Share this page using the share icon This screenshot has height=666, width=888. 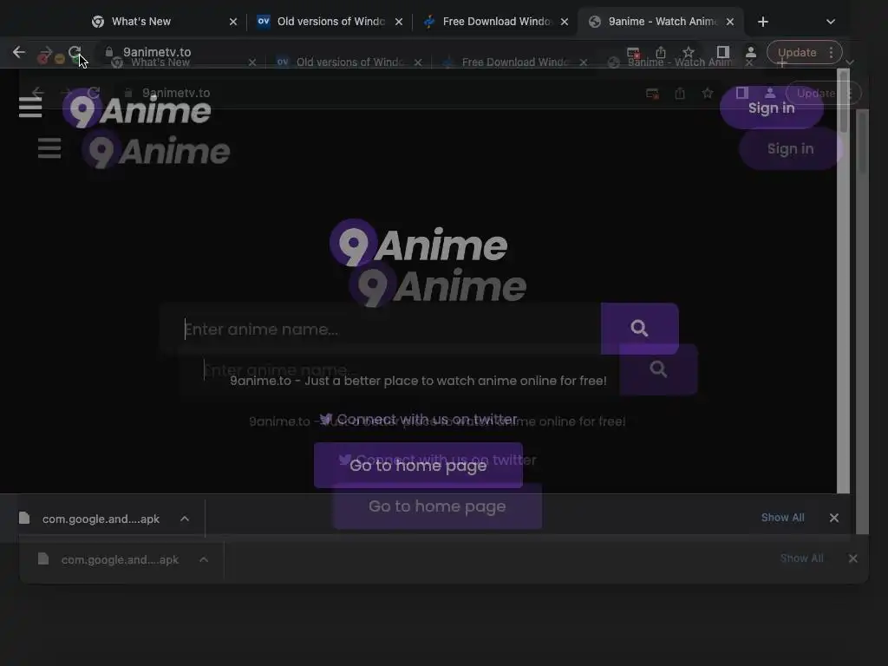tap(660, 52)
